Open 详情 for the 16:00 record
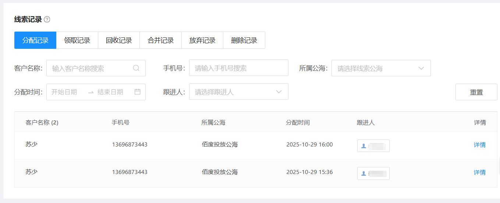500x203 pixels. click(479, 145)
